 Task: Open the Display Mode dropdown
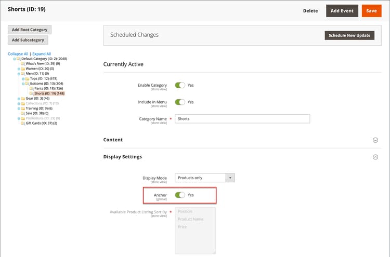pyautogui.click(x=205, y=178)
